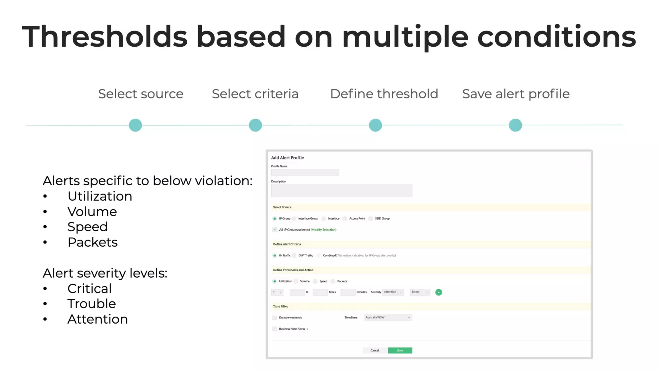Image resolution: width=659 pixels, height=371 pixels.
Task: Click the 'Define threshold' step label
Action: pyautogui.click(x=384, y=94)
